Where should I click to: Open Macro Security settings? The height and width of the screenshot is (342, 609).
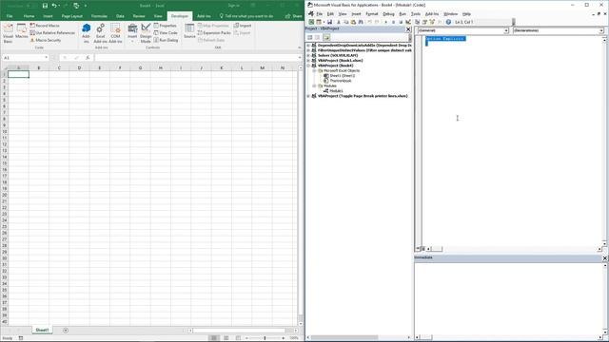pos(46,40)
